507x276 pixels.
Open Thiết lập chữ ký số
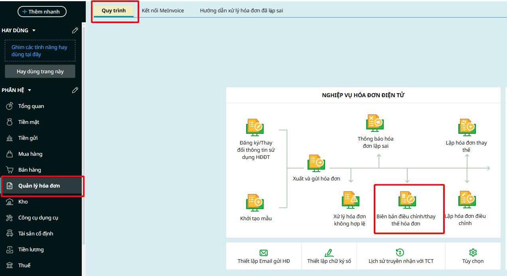(329, 256)
